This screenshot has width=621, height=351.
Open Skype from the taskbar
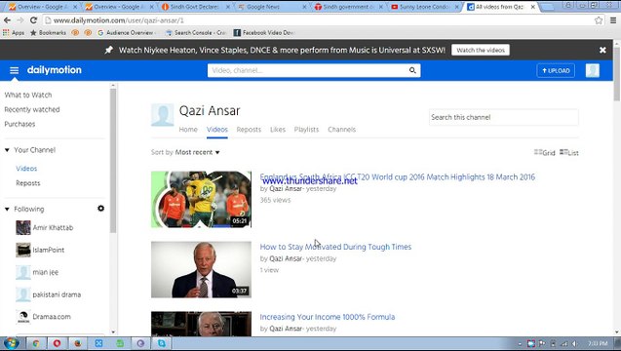(162, 343)
